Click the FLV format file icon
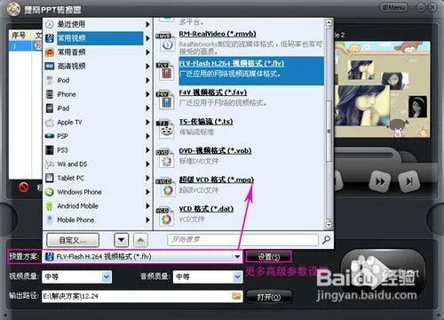This screenshot has width=444, height=320. 165,71
